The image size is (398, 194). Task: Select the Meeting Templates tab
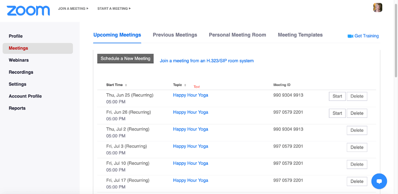(300, 35)
